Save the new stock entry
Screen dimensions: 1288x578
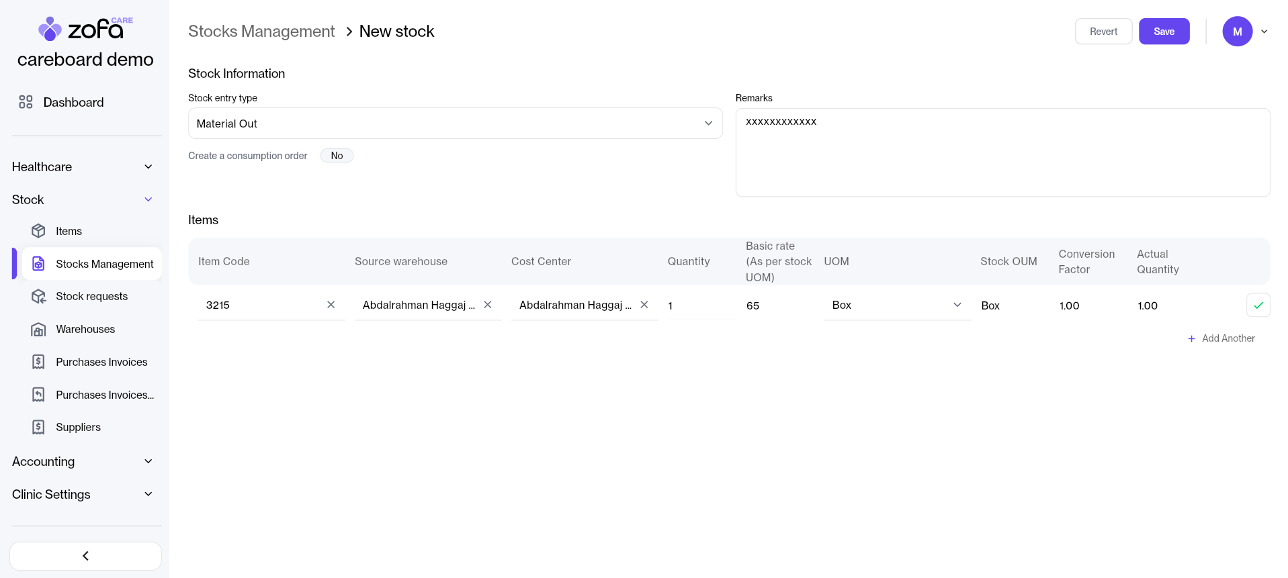1164,32
